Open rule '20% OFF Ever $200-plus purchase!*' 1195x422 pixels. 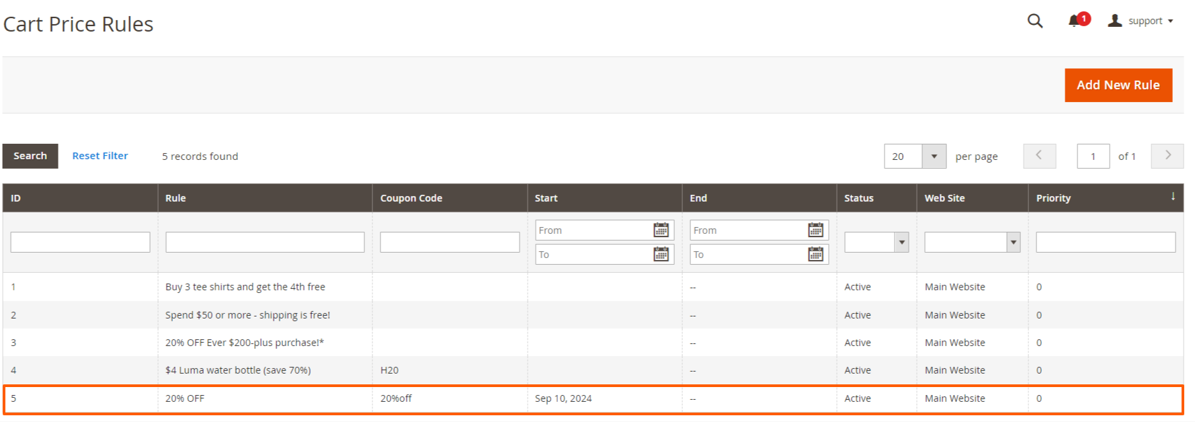(x=245, y=343)
